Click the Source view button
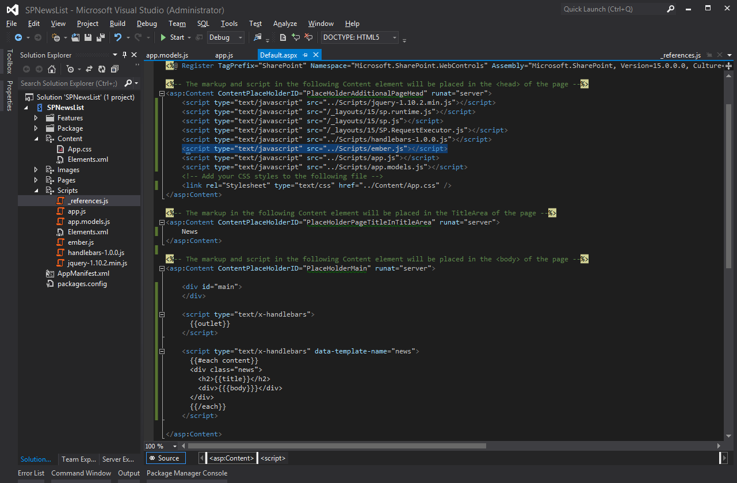 pyautogui.click(x=165, y=458)
